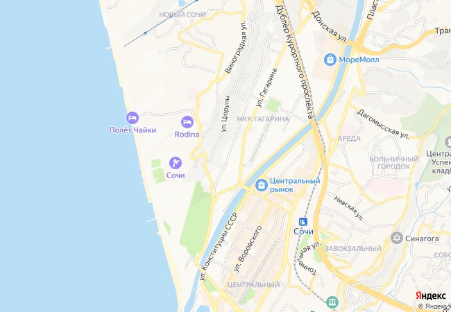Select the Центральный рынок label text

coord(295,185)
